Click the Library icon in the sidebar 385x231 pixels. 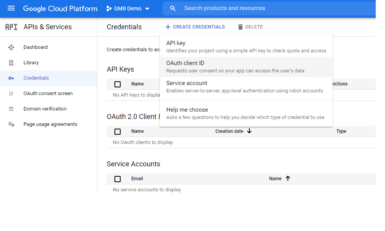(x=11, y=63)
